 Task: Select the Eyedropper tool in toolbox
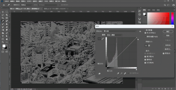(x=3, y=21)
